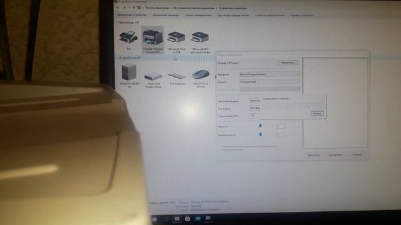The height and width of the screenshot is (225, 401).
Task: Click the Change scanner button
Action: pos(288,62)
